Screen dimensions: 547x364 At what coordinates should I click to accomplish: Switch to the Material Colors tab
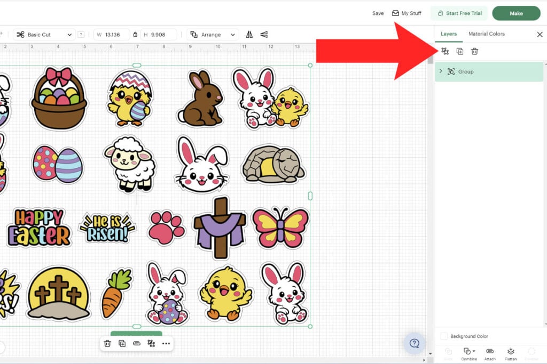click(x=487, y=34)
